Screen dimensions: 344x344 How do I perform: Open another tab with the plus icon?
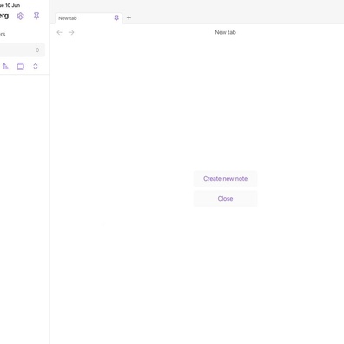pos(129,17)
